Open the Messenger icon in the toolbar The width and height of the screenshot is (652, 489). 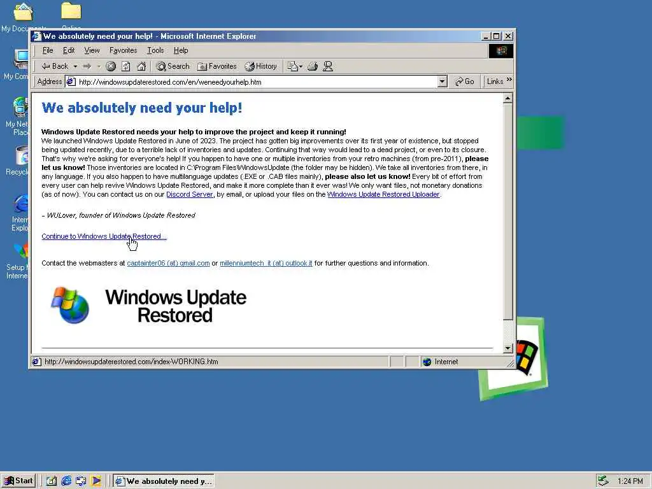click(328, 66)
